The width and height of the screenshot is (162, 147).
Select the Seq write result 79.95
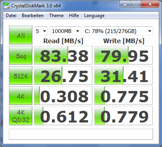(x=123, y=55)
